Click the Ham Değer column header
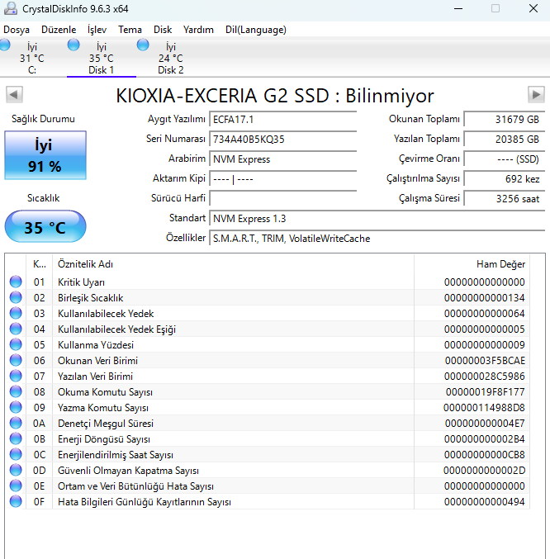 tap(471, 264)
